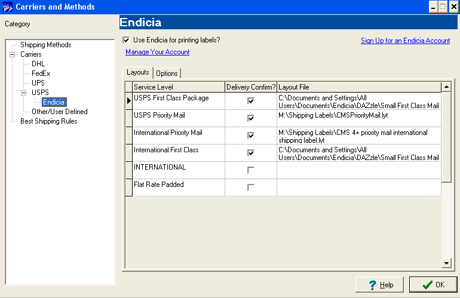Click the Help button

point(379,284)
